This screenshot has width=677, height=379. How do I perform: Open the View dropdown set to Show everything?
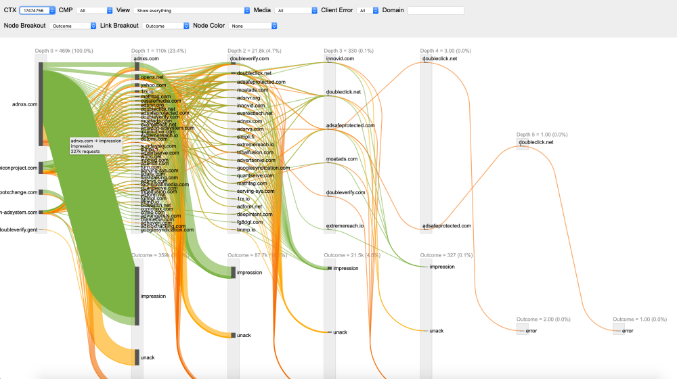click(192, 11)
